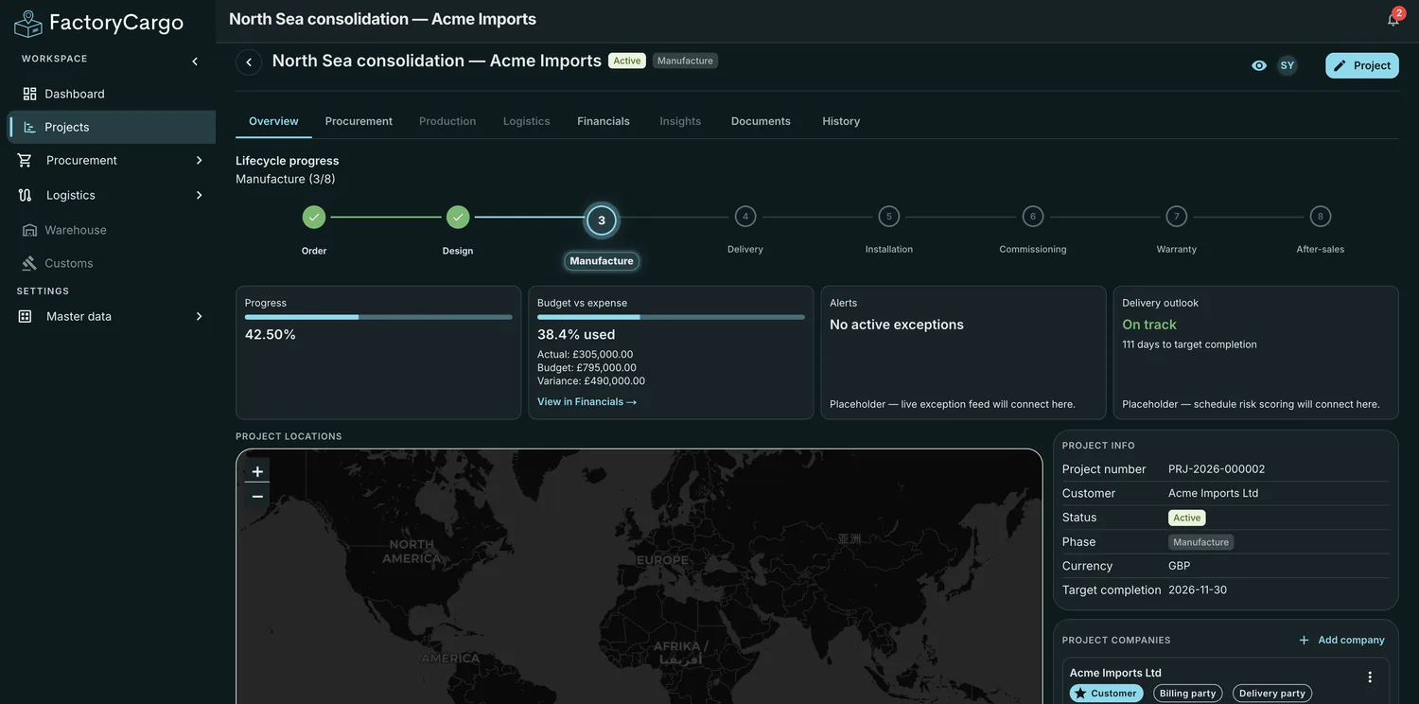Switch to the Overview tab

273,121
